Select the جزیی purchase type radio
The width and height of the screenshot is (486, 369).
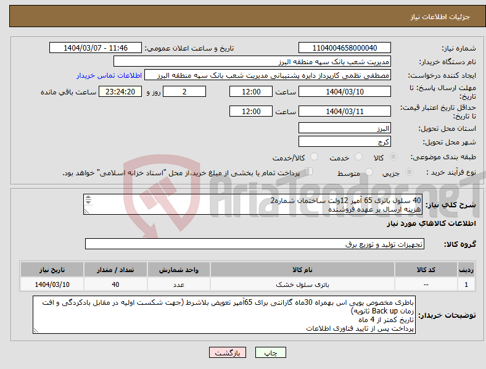(x=409, y=172)
